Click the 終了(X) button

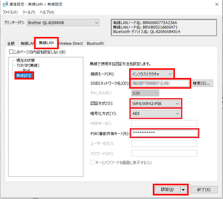coord(204,190)
